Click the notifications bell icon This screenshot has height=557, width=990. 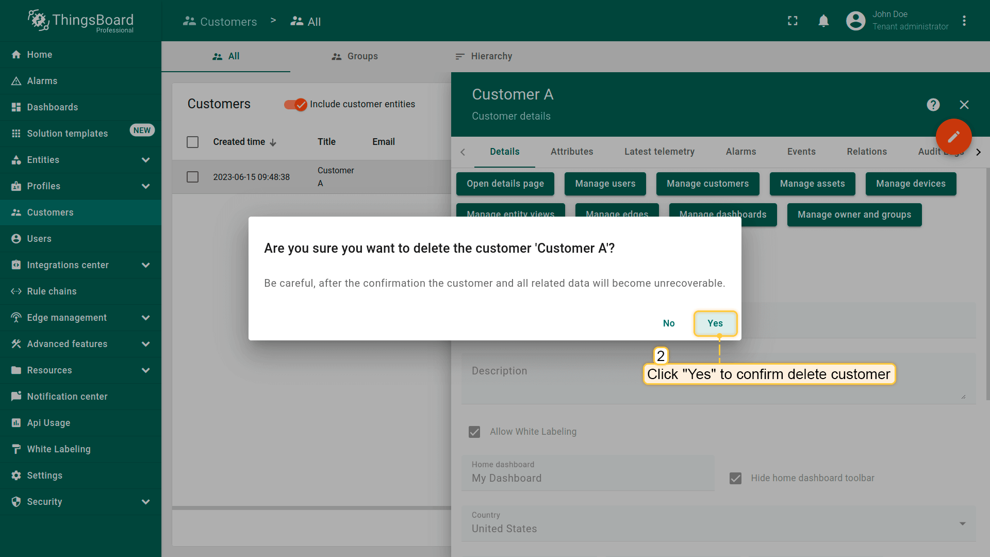[x=823, y=21]
